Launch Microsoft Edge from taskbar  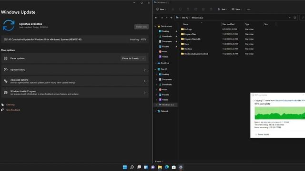click(167, 167)
